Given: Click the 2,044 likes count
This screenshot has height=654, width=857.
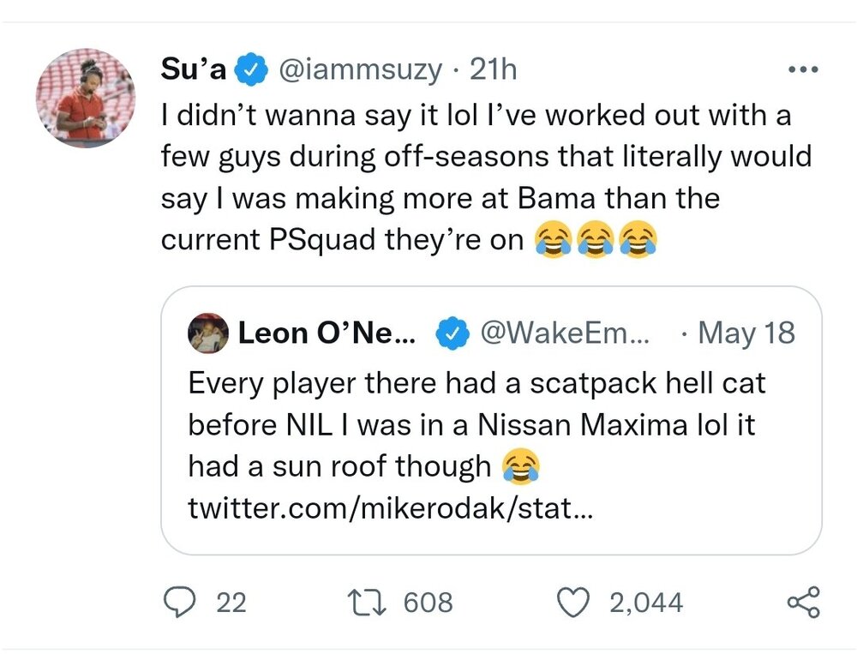Looking at the screenshot, I should click(646, 603).
